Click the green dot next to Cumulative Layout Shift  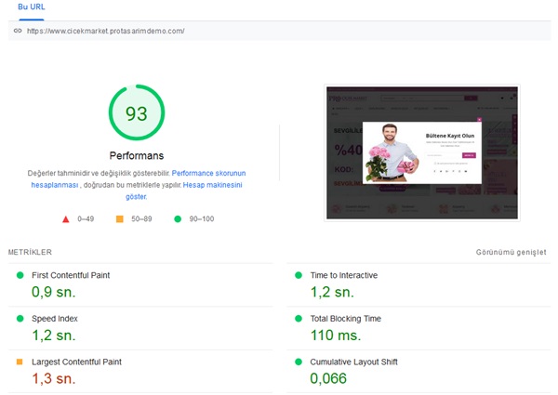(299, 362)
